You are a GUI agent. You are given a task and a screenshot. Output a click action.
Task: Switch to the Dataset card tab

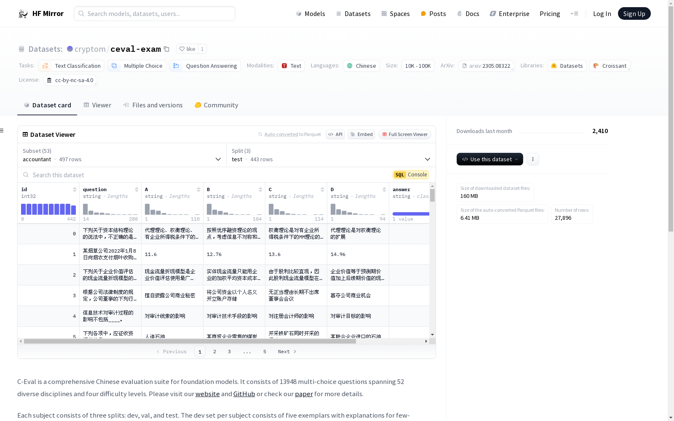(x=47, y=105)
